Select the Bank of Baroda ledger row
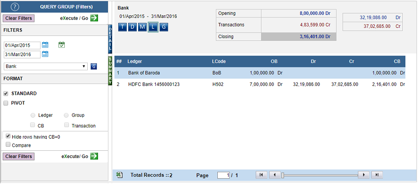 (260, 73)
